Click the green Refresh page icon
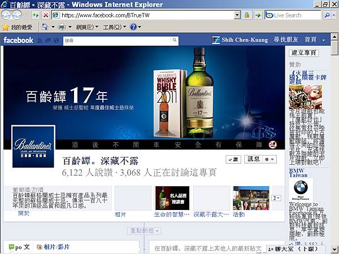The width and height of the screenshot is (339, 254). tap(36, 15)
